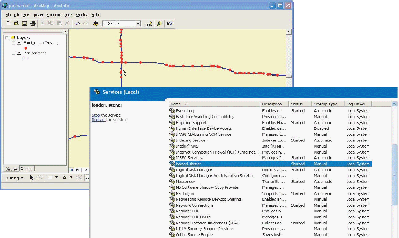The height and width of the screenshot is (238, 399).
Task: Open the Tools menu
Action: [x=68, y=15]
